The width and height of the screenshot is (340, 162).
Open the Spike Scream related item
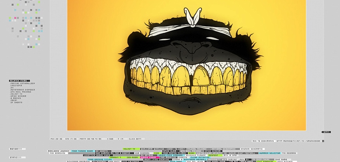(18, 96)
